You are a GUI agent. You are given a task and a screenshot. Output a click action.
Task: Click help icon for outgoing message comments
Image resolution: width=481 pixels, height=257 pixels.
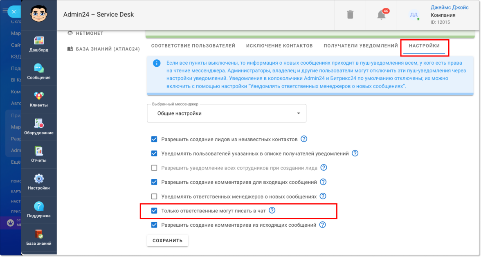(322, 225)
